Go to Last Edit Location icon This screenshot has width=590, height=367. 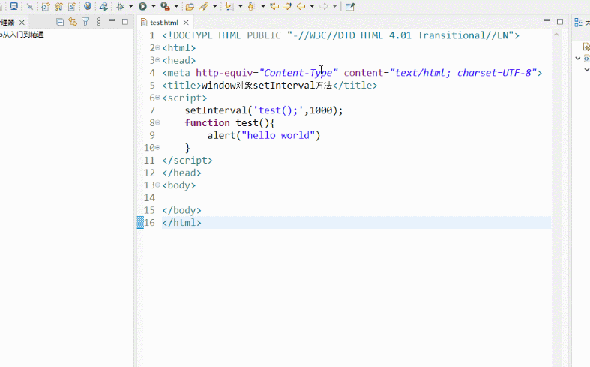click(x=274, y=6)
